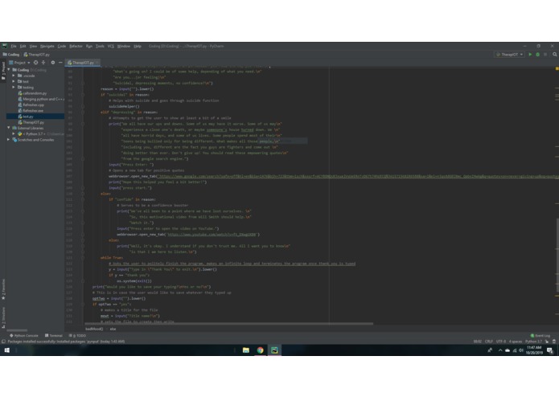This screenshot has width=559, height=397.
Task: Click the editor vertical scrollbar
Action: point(557,256)
